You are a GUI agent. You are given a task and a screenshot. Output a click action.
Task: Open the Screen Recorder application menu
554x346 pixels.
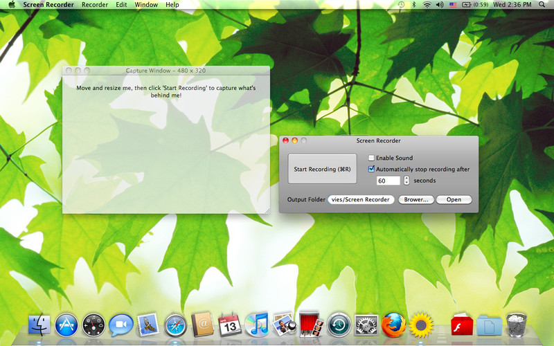click(48, 5)
